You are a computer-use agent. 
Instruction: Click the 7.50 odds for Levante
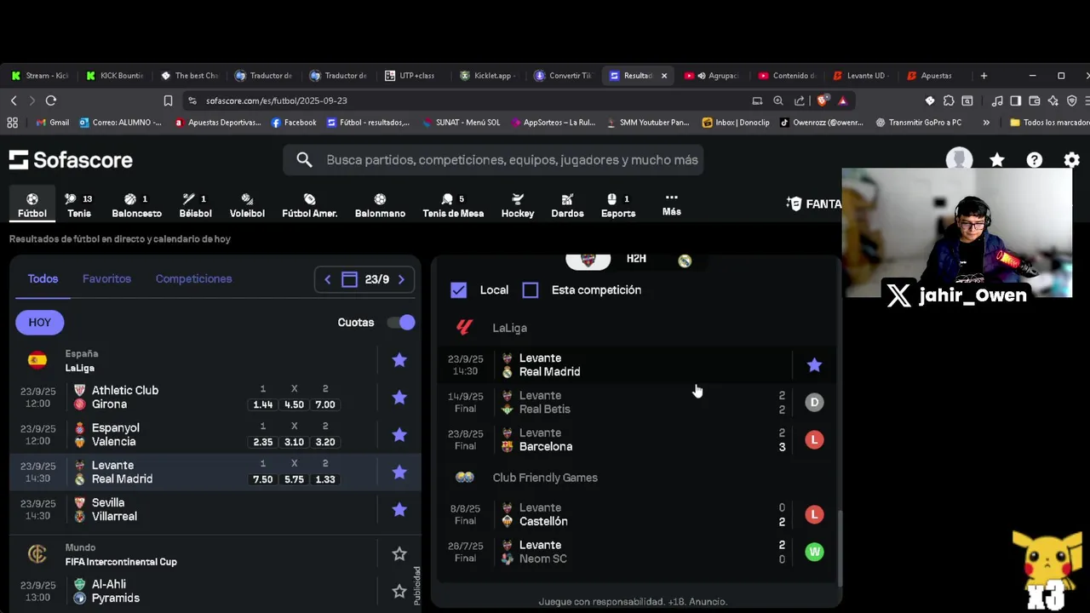tap(263, 479)
